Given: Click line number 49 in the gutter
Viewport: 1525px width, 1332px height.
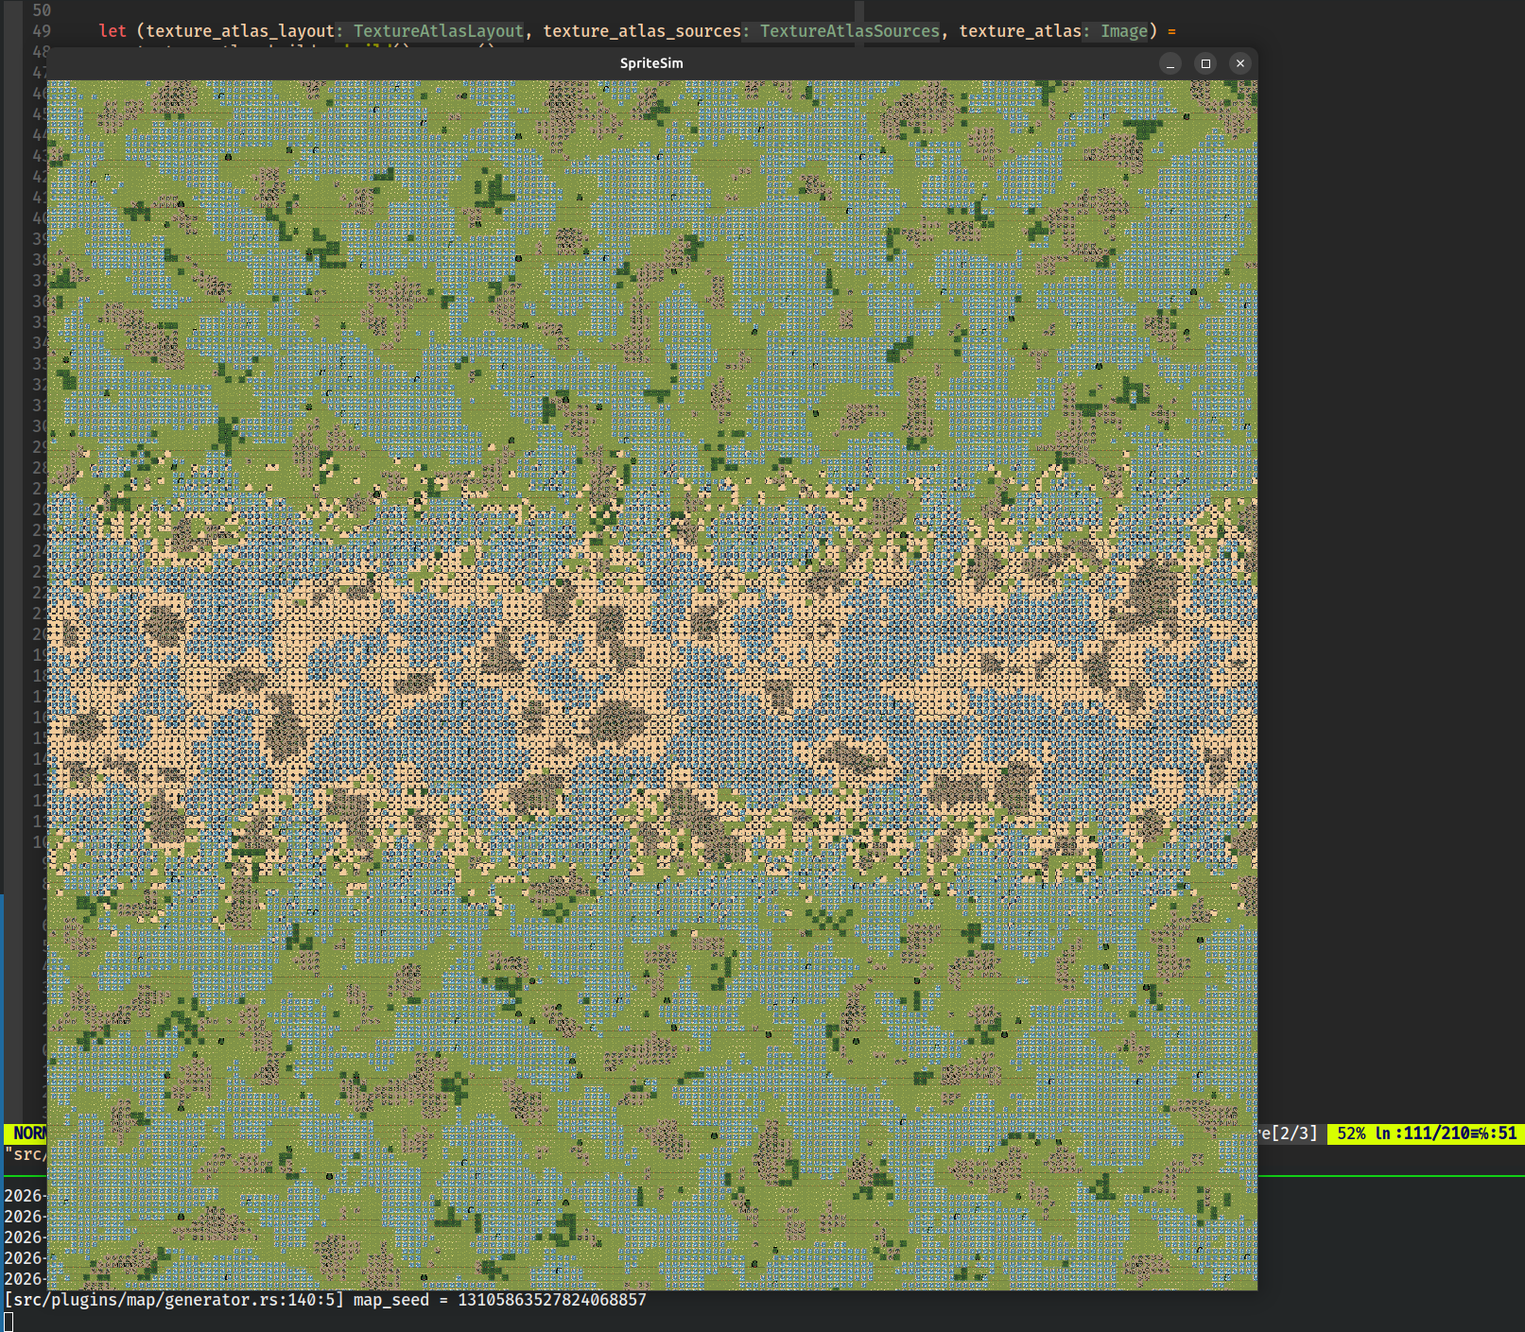Looking at the screenshot, I should point(42,31).
